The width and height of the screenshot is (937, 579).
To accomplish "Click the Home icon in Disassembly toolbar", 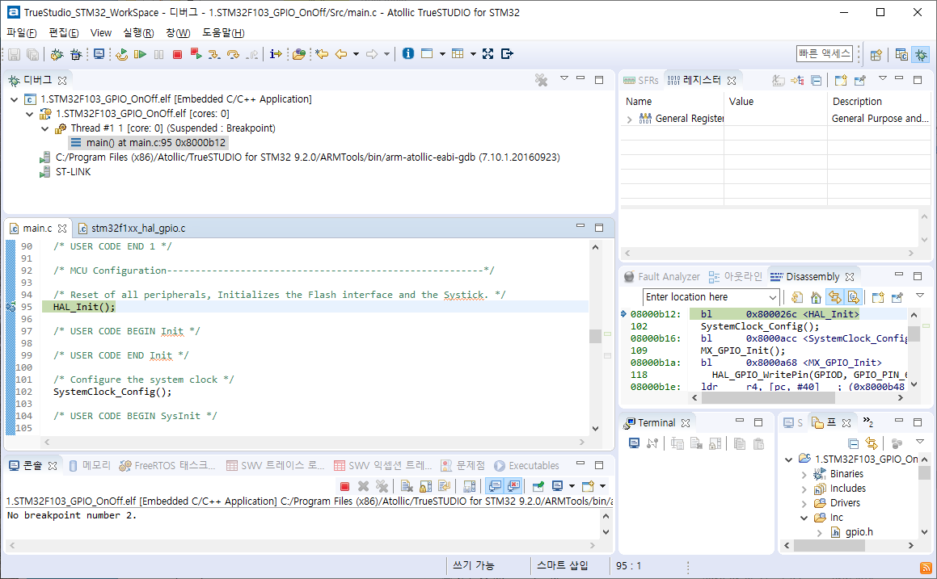I will (816, 297).
